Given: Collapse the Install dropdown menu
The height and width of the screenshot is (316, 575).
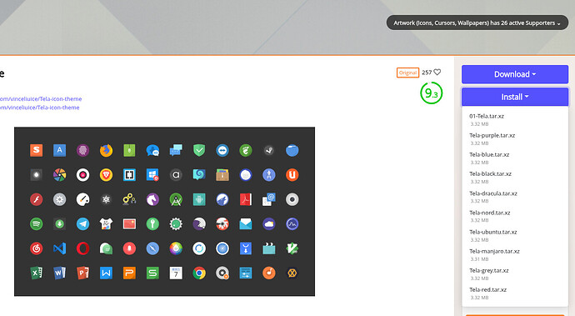Looking at the screenshot, I should [515, 97].
